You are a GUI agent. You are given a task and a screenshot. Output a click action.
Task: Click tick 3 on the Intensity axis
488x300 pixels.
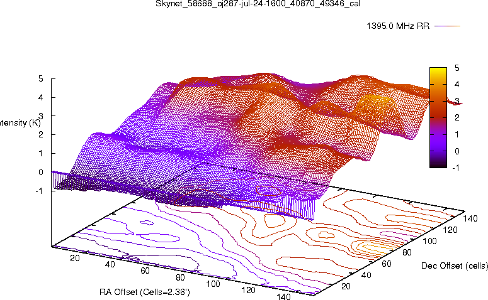pos(41,116)
